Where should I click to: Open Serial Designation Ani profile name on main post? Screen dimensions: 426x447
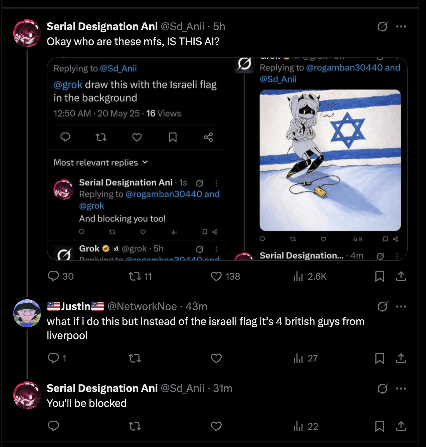(x=102, y=26)
